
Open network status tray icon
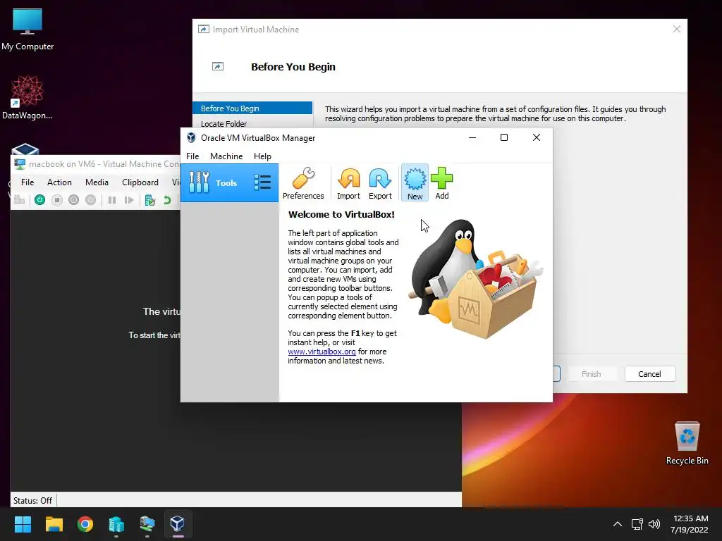[637, 524]
